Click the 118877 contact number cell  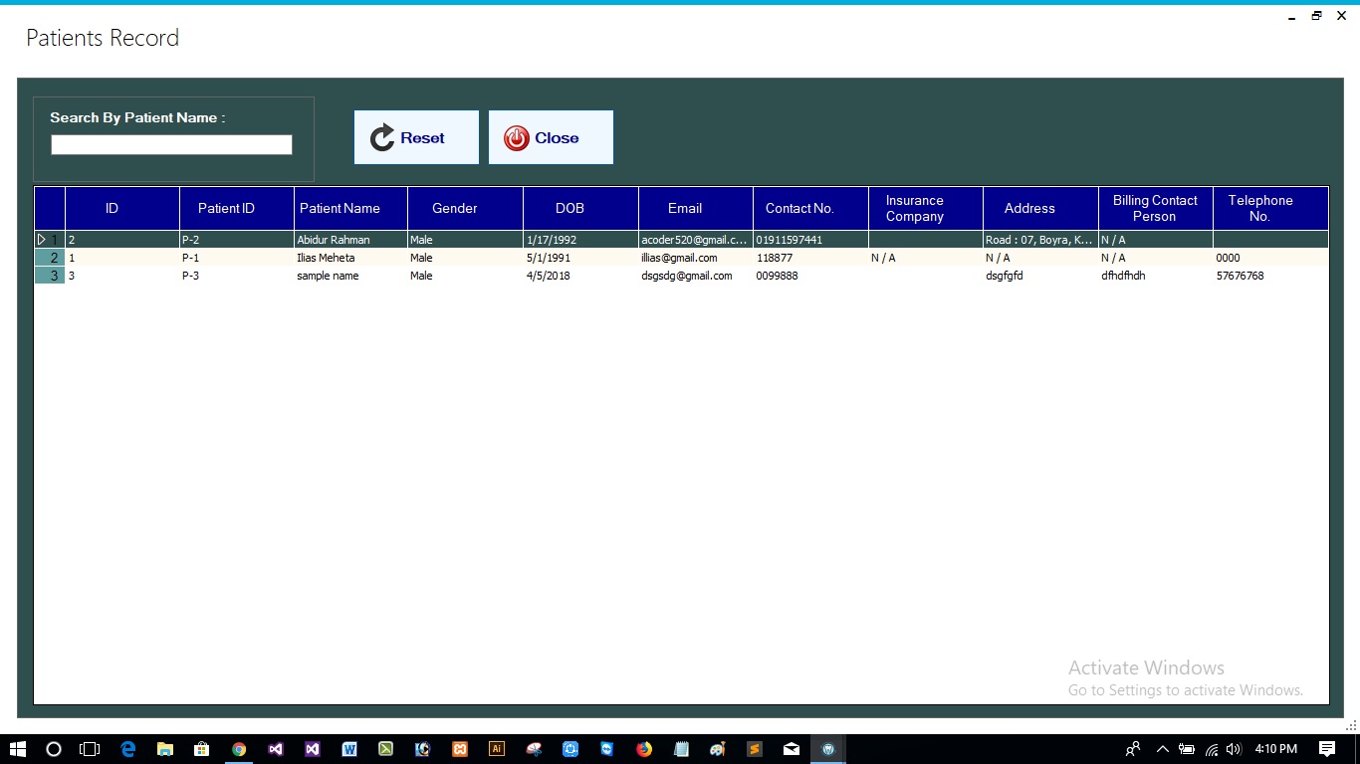click(810, 258)
